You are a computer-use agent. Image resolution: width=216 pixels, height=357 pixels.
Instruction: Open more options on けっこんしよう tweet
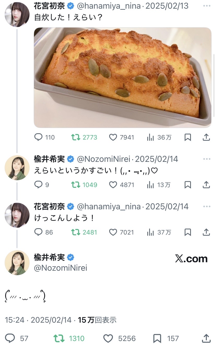[207, 206]
